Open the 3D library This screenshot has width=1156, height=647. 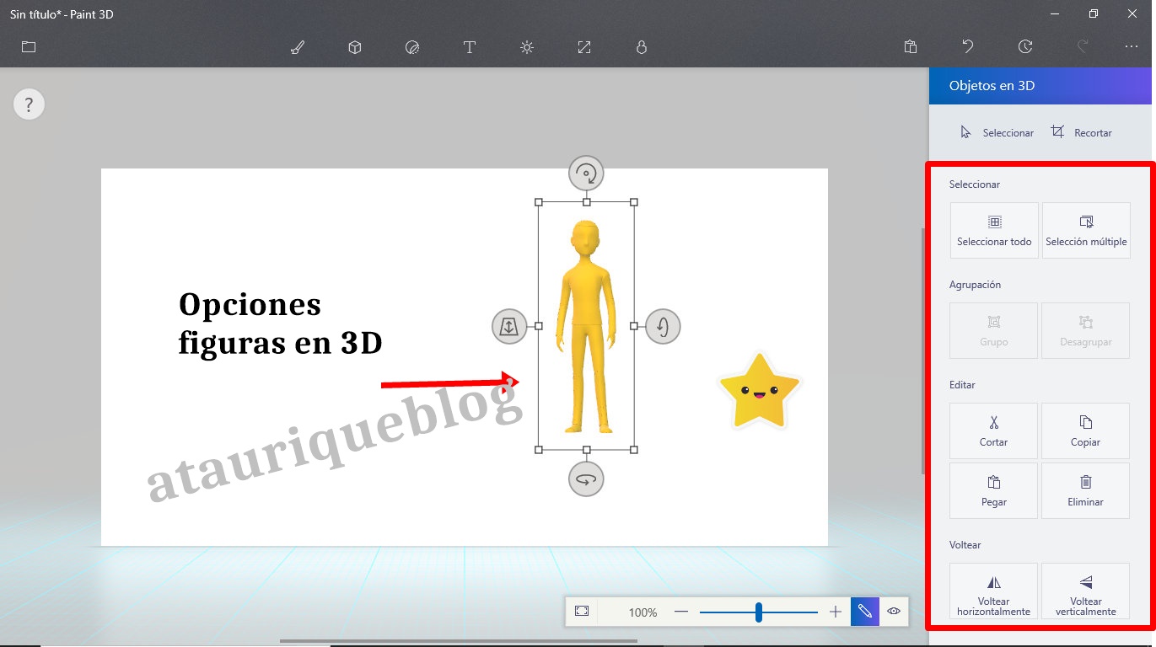coord(641,47)
